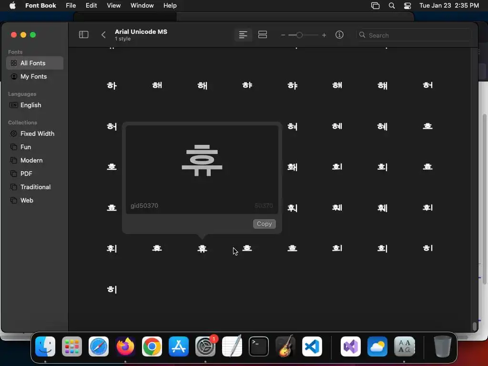
Task: Open Spotlight search in menu bar
Action: (x=392, y=6)
